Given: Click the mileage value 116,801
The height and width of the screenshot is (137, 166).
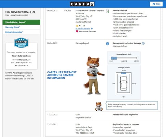Looking at the screenshot, I should (67, 11).
